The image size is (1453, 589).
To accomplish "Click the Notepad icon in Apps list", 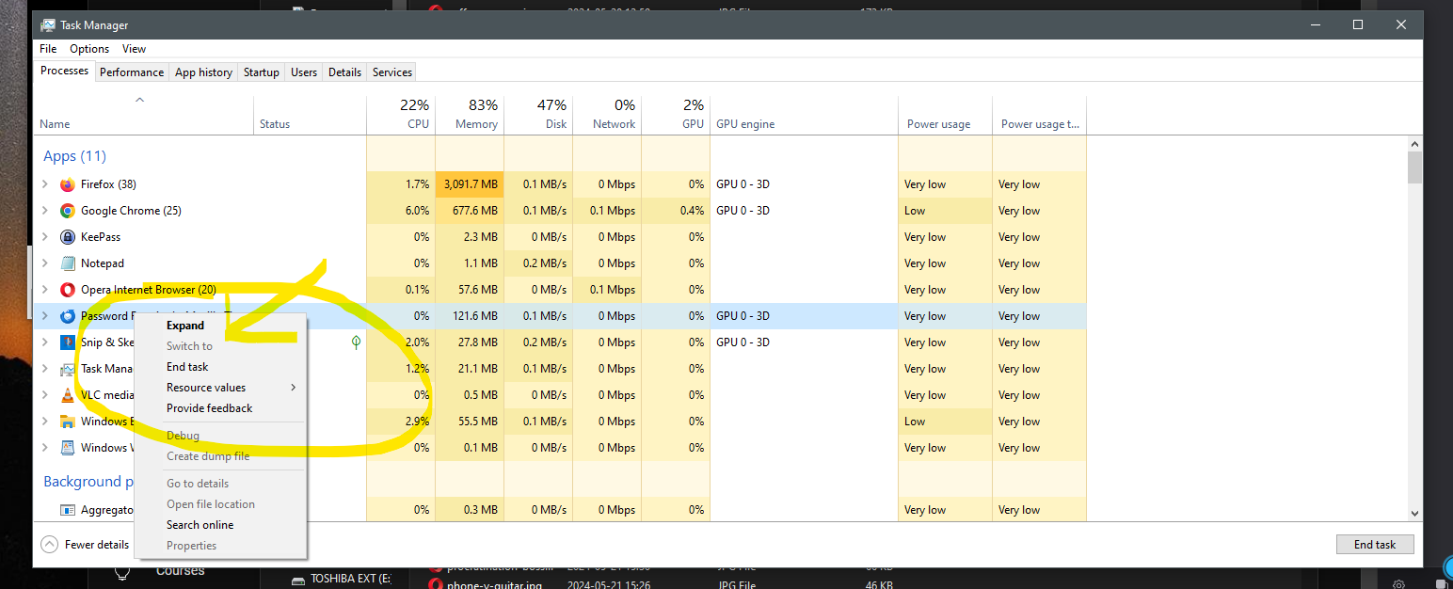I will 67,263.
